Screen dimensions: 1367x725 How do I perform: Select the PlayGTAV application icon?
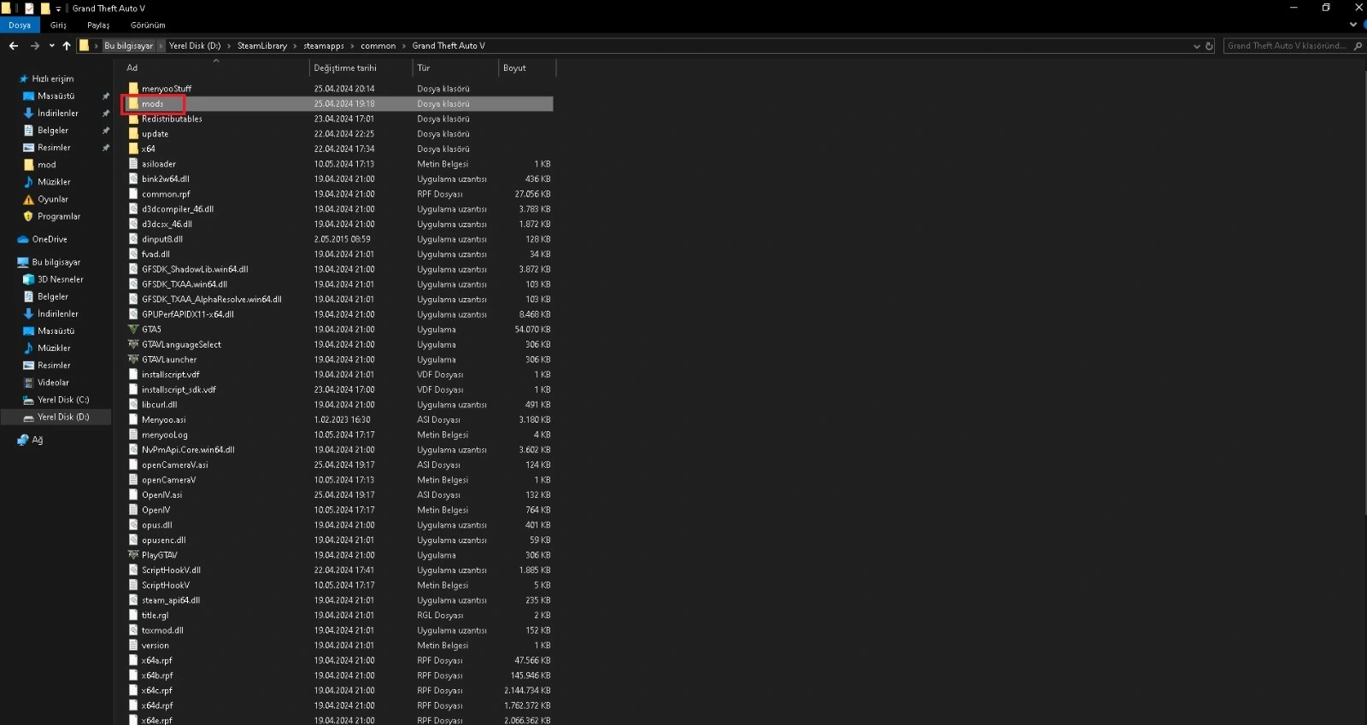coord(133,555)
